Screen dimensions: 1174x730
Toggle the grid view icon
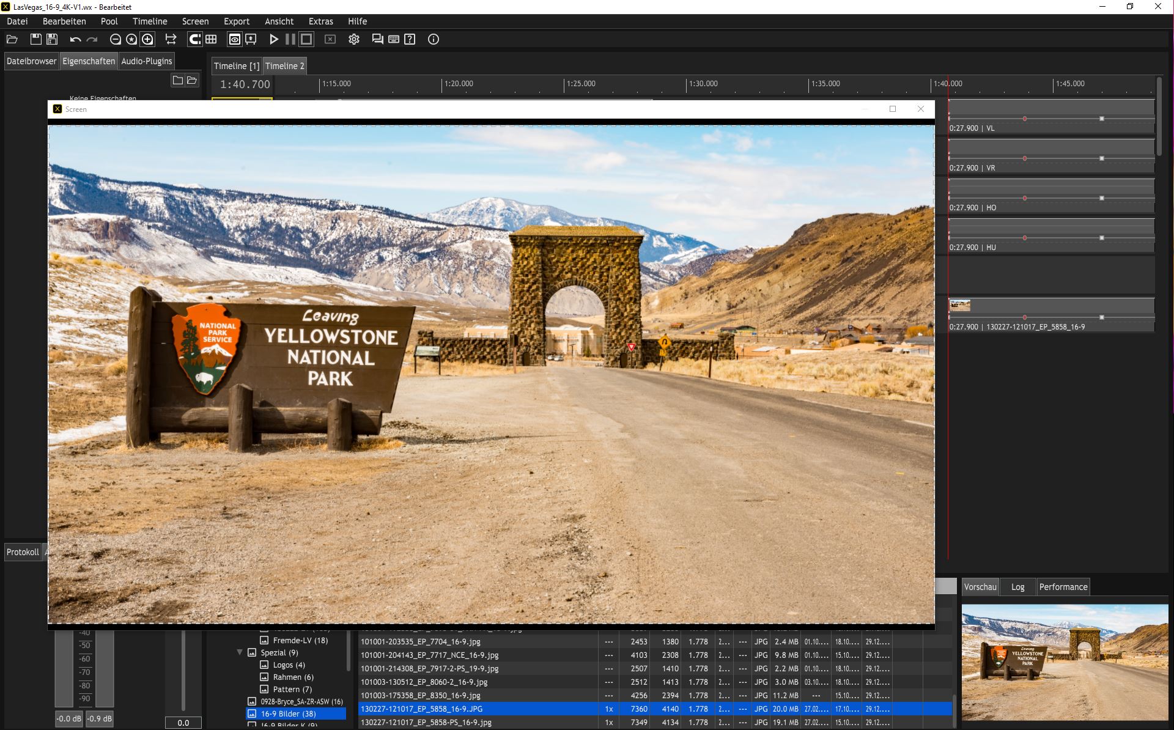point(211,39)
